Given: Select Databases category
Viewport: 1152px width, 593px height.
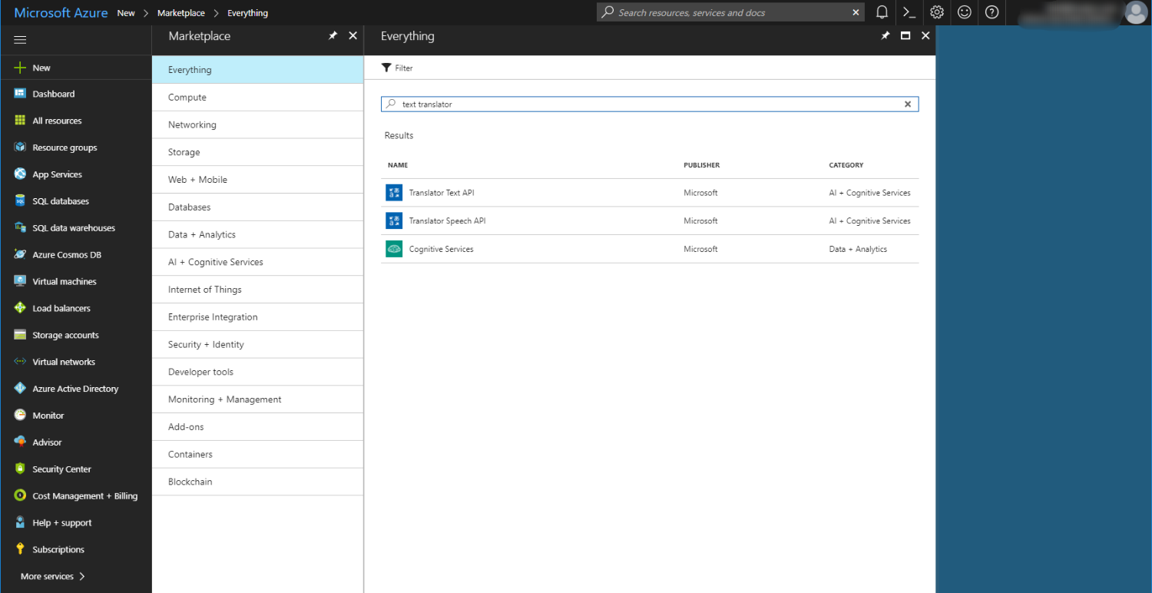Looking at the screenshot, I should [257, 207].
